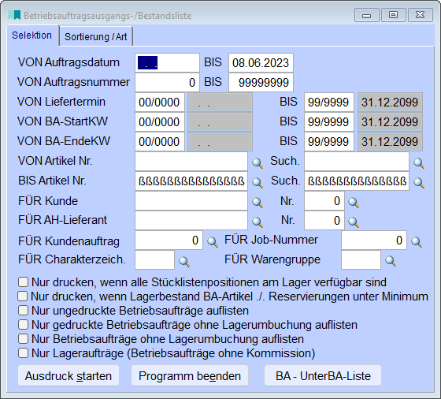The height and width of the screenshot is (399, 441).
Task: Open lookup for FÜR Warengruppe
Action: coord(391,261)
